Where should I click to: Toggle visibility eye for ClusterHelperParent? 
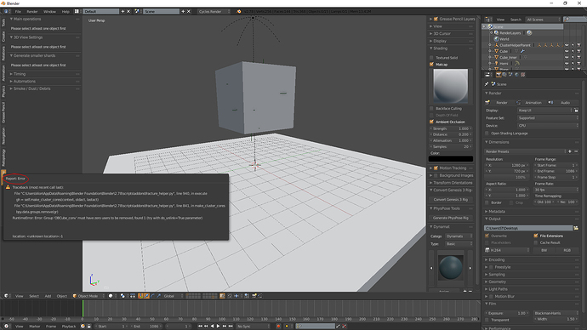coord(567,45)
